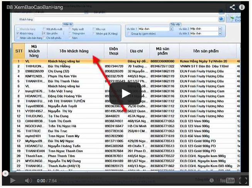Click the Tên sản phẩm column header
Viewport: 252px width, 188px height.
(x=208, y=51)
